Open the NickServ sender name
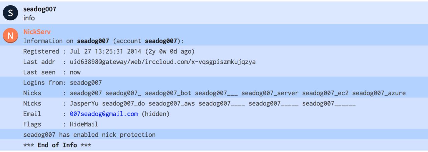This screenshot has width=428, height=152. [37, 32]
